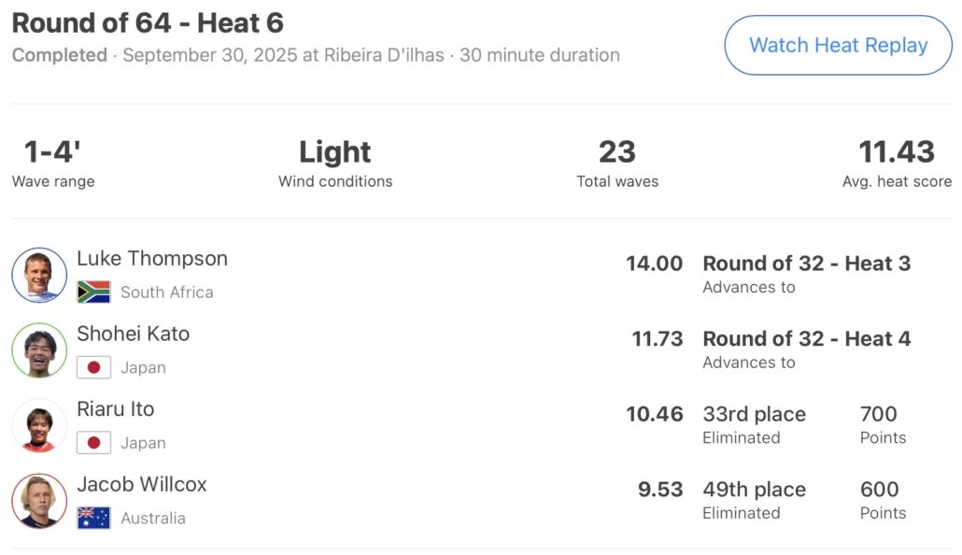The image size is (962, 555).
Task: Click Riaru Ito's avatar photo
Action: tap(39, 426)
